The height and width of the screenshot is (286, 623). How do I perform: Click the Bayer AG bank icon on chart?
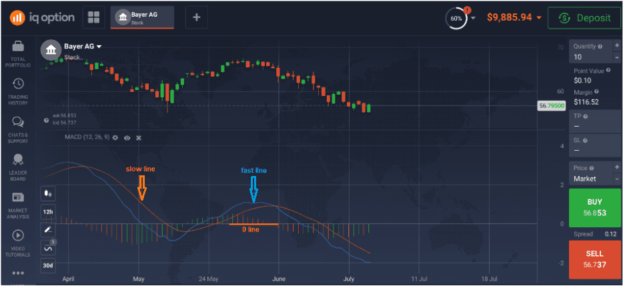point(51,49)
